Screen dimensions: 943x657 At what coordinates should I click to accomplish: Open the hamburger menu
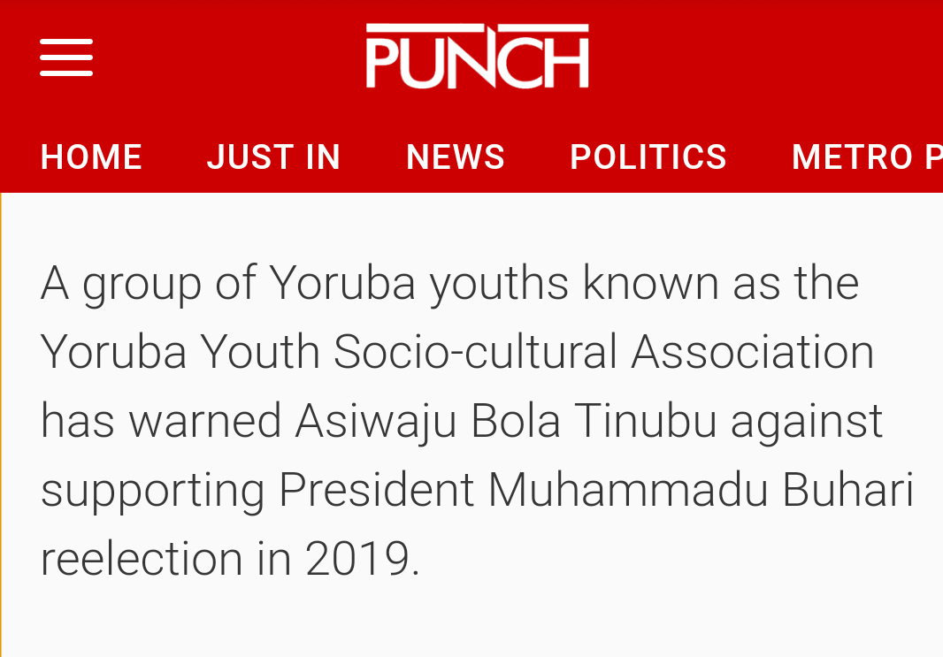66,57
